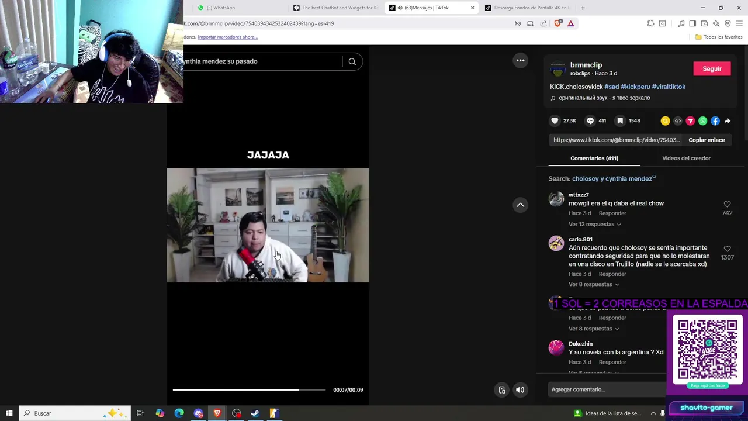Click share page icon in address bar

point(543,23)
